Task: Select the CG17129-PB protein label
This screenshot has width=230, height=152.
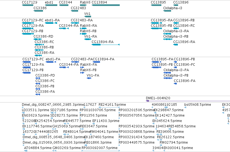Action: tap(33, 70)
